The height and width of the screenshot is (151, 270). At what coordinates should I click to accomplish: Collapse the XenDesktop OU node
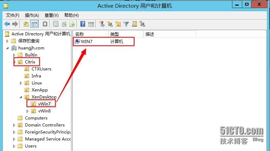point(21,97)
